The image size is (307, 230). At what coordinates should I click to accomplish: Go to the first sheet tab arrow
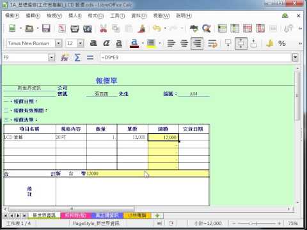(6, 215)
